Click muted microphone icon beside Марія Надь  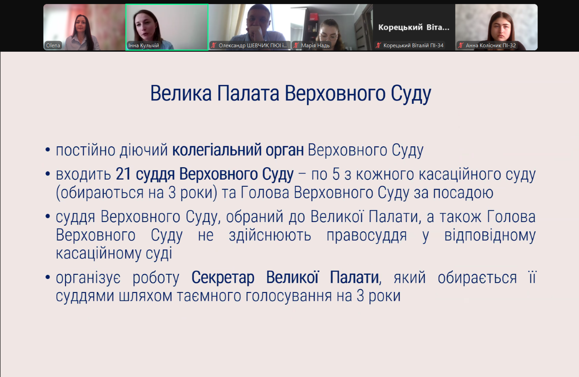click(x=296, y=45)
